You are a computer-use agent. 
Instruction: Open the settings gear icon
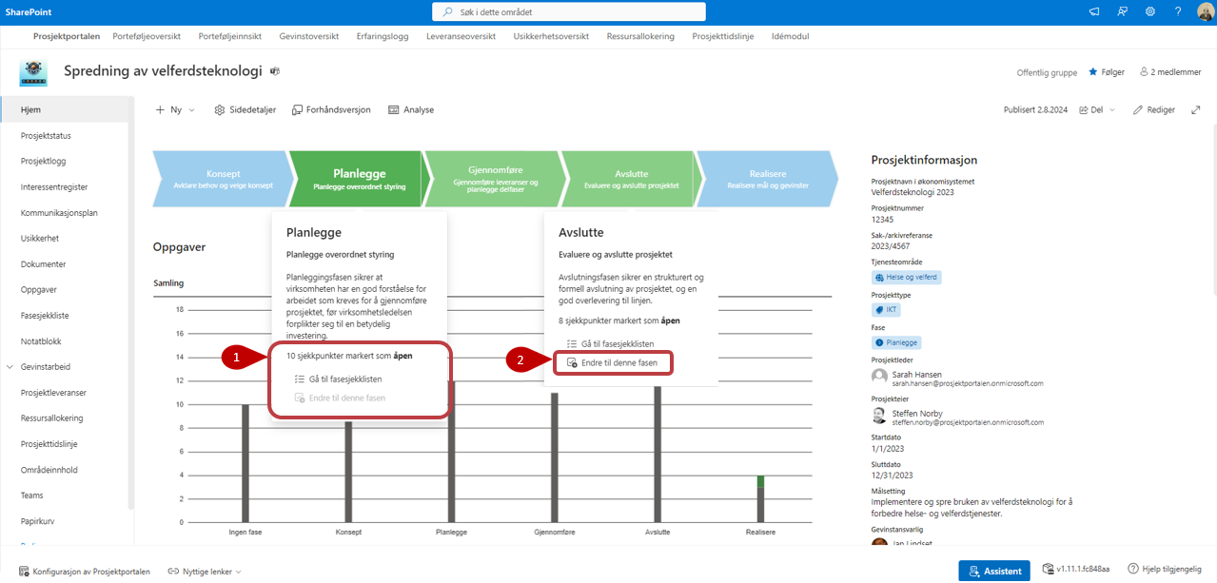(1149, 11)
